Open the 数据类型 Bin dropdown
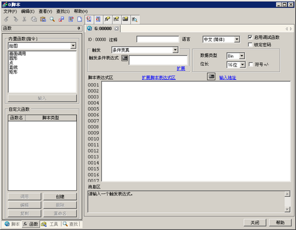Image resolution: width=296 pixels, height=230 pixels. click(242, 56)
